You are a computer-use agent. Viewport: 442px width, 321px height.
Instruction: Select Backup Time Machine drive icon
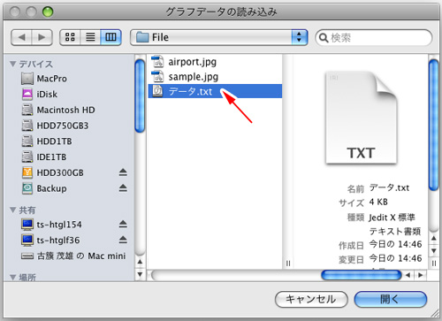tap(27, 188)
